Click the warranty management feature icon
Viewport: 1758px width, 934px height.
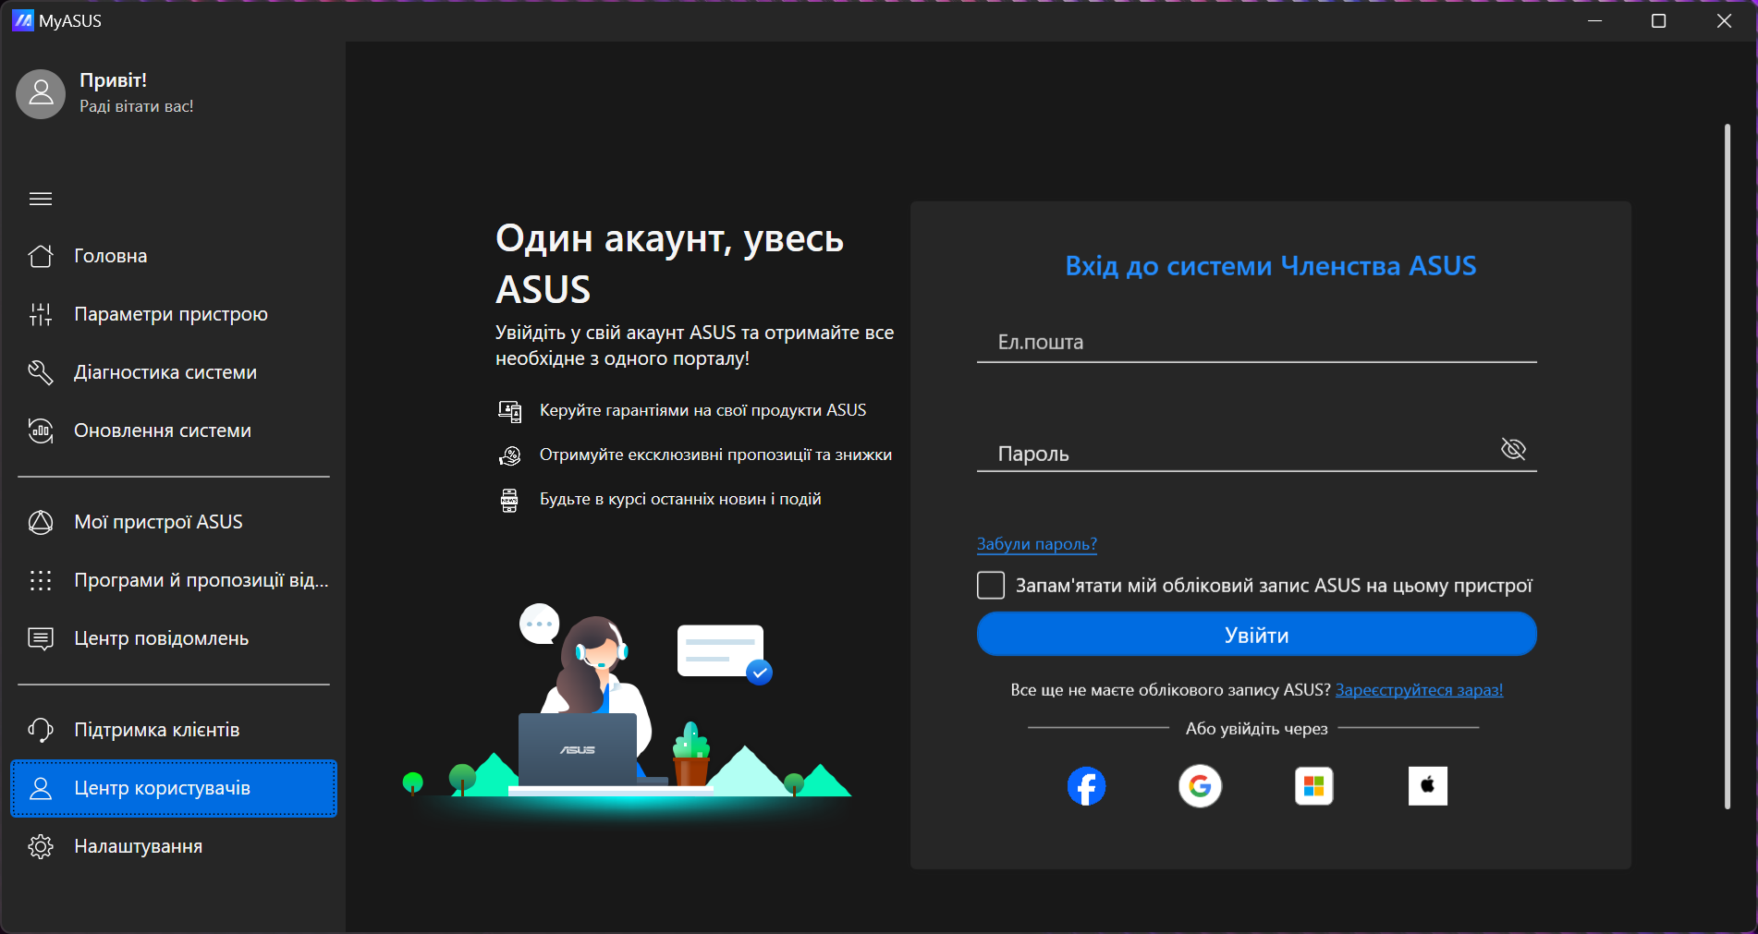click(509, 411)
